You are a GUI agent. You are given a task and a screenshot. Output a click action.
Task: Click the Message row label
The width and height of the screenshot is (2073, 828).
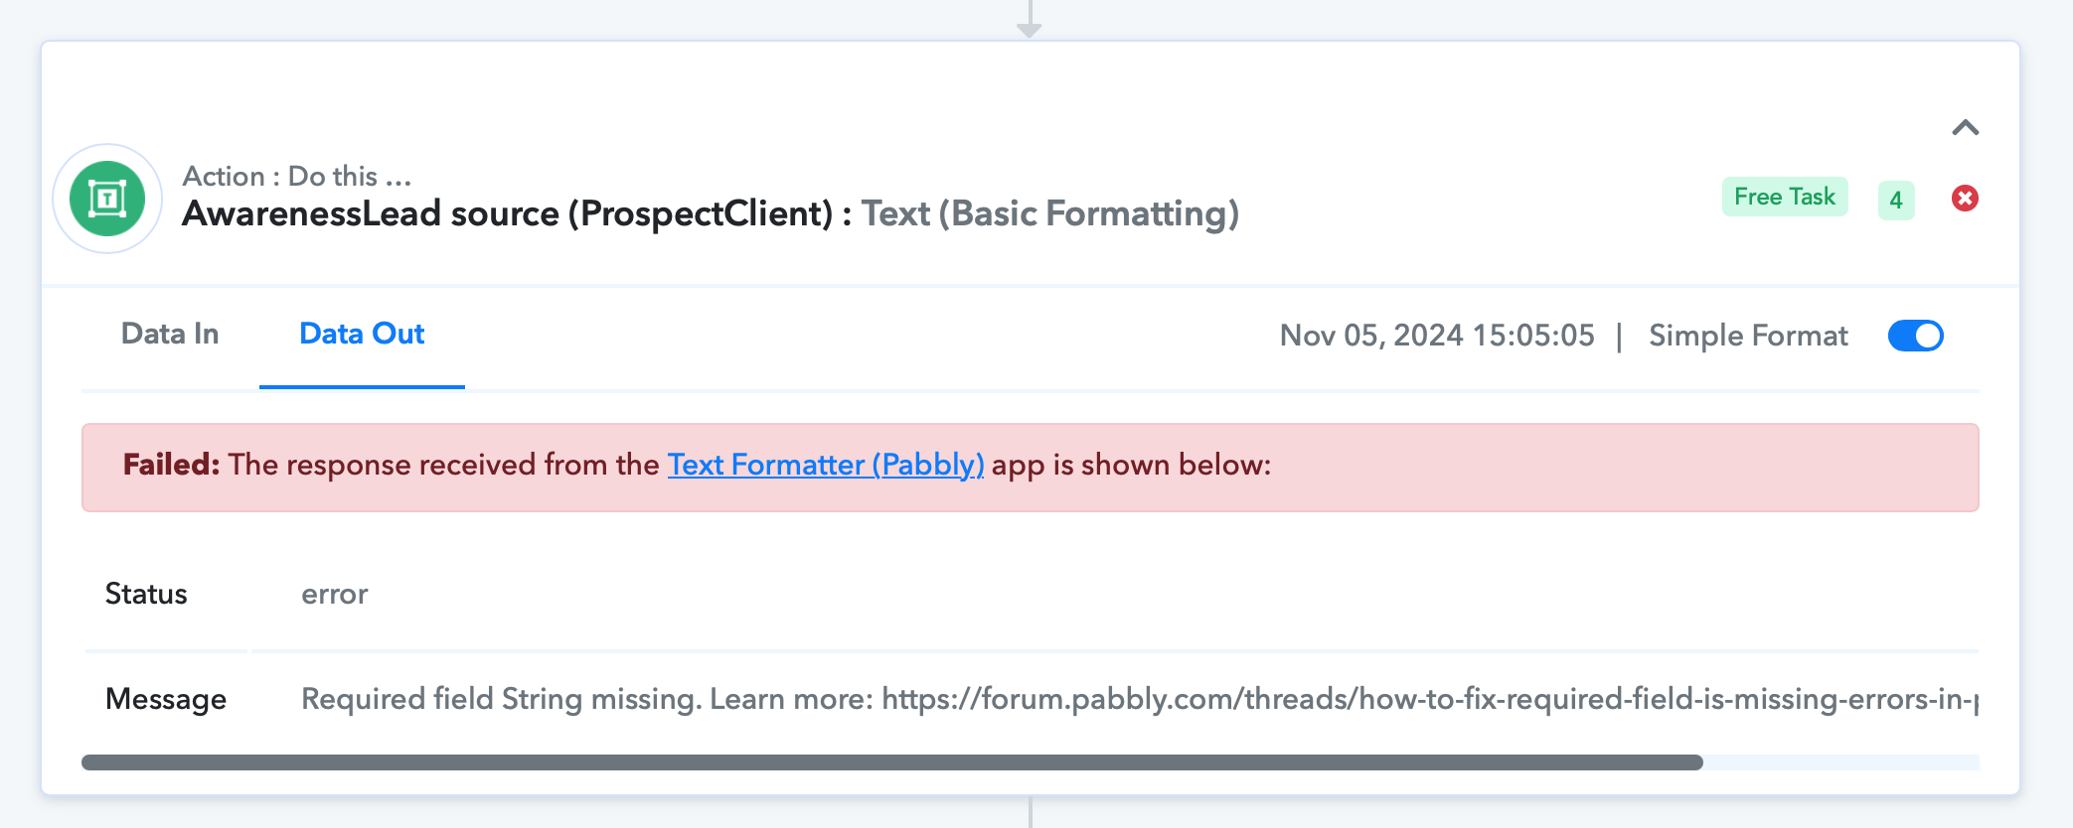(x=166, y=699)
